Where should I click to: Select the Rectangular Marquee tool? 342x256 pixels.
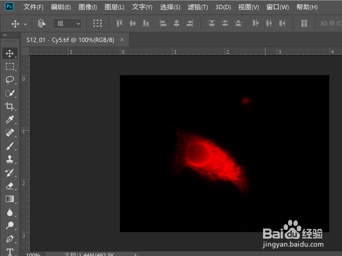point(10,67)
